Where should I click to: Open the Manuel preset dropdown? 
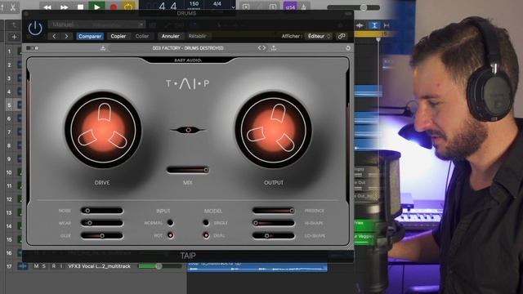coord(96,24)
